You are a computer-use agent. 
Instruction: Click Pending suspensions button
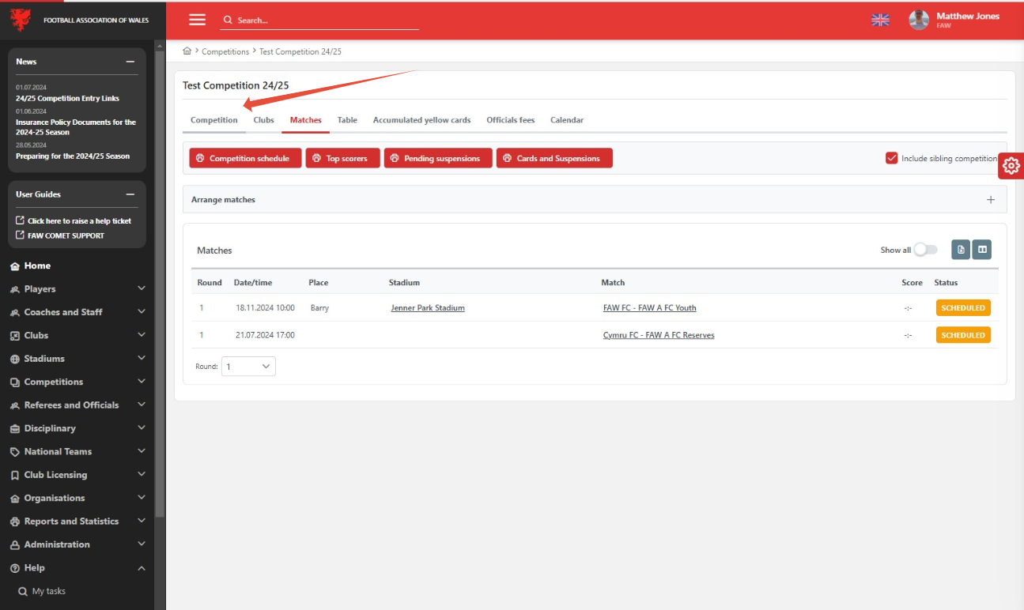click(x=438, y=158)
